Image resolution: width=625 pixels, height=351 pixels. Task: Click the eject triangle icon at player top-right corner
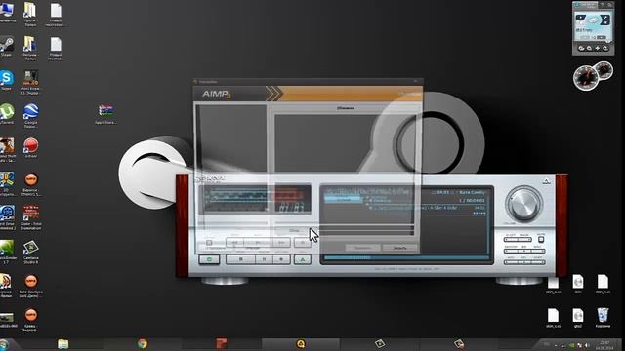tap(546, 181)
